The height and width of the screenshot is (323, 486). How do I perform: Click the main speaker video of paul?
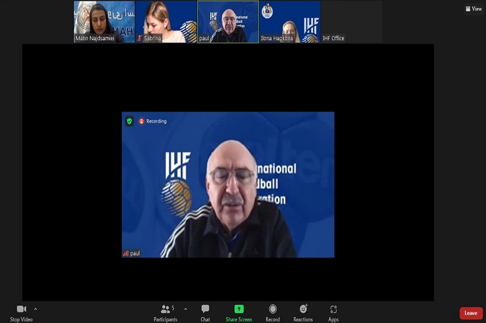228,184
